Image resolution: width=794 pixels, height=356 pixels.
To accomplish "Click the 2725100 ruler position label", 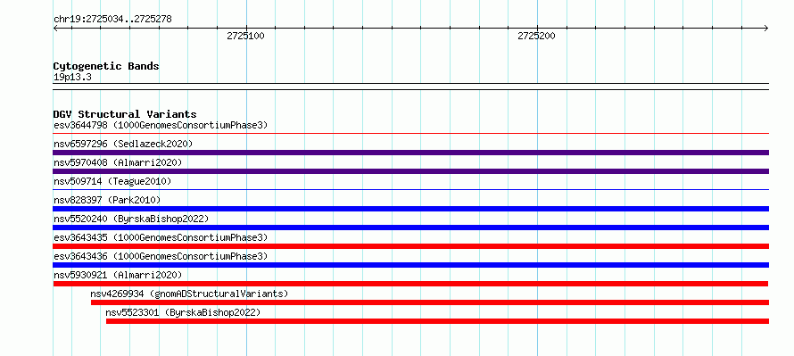I will pos(245,36).
